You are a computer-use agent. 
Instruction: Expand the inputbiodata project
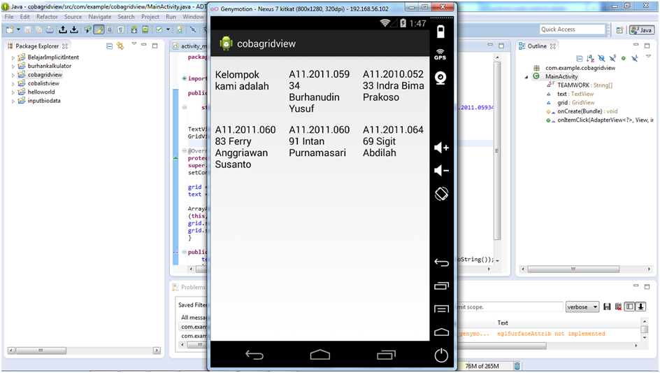[x=13, y=101]
